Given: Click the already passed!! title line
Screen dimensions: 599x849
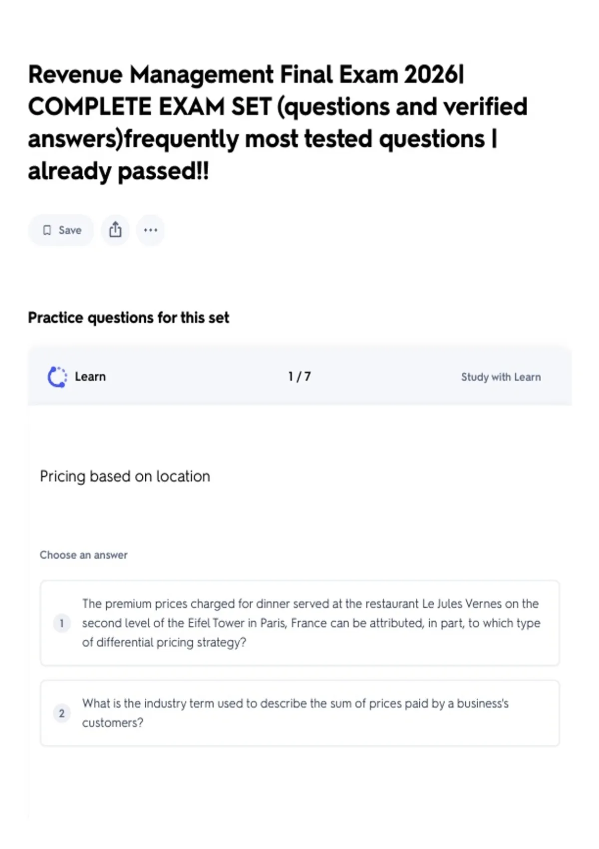Looking at the screenshot, I should pyautogui.click(x=118, y=171).
